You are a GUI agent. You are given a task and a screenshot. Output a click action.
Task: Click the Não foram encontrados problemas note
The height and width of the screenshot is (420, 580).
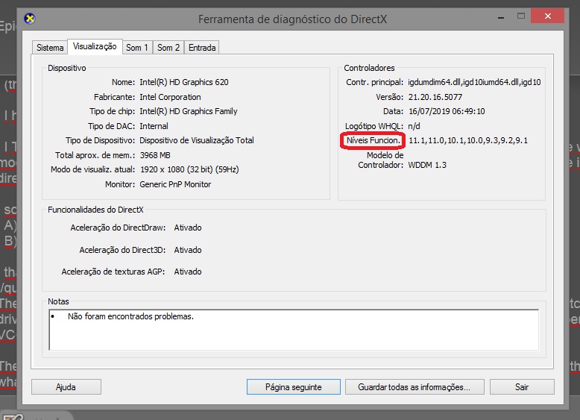130,316
